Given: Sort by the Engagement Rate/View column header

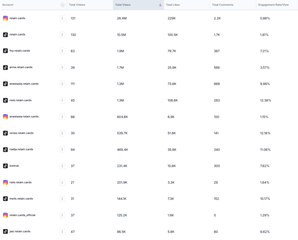Looking at the screenshot, I should pyautogui.click(x=274, y=5).
